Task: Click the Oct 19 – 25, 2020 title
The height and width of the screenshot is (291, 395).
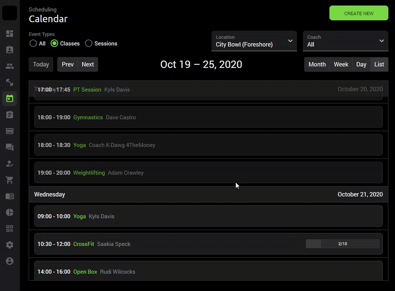Action: [x=201, y=64]
